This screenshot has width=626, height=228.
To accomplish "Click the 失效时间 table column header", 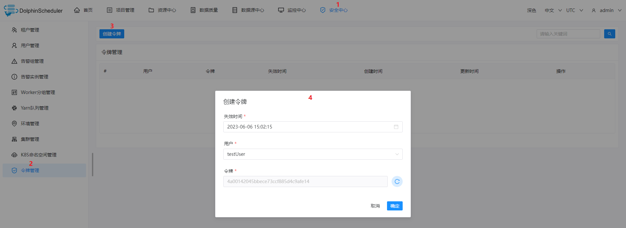I will click(277, 71).
